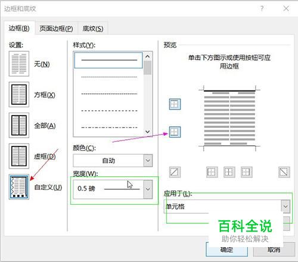Viewport: 298px width, 262px height.
Task: Click the 自定义(U) label text
Action: (48, 187)
